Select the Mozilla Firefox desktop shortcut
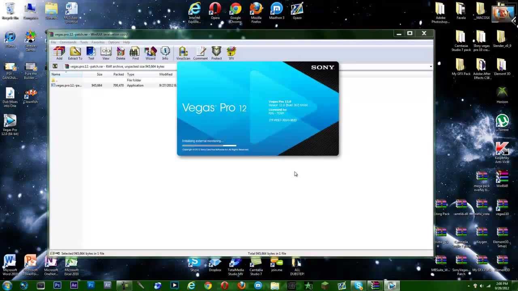Screen dimensions: 518x291 click(256, 13)
